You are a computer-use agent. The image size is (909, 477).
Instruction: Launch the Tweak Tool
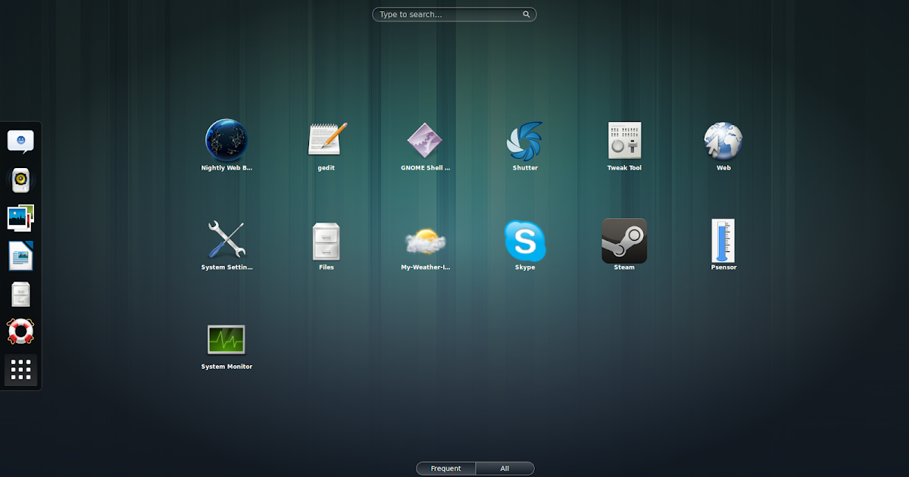(624, 140)
